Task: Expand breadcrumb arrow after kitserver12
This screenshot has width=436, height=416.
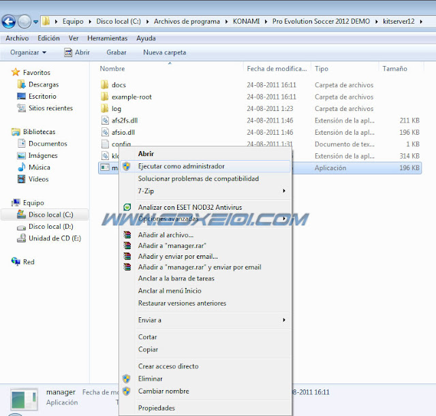Action: tap(422, 21)
